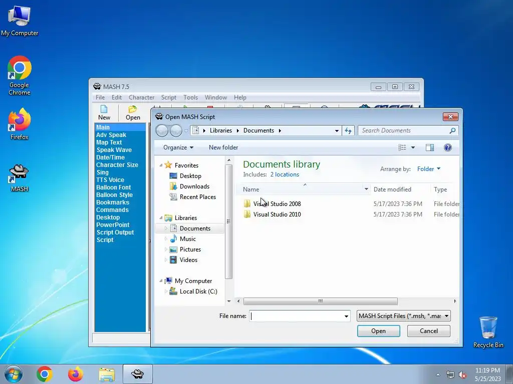The height and width of the screenshot is (384, 513).
Task: Open Chrome from the taskbar
Action: click(x=45, y=374)
